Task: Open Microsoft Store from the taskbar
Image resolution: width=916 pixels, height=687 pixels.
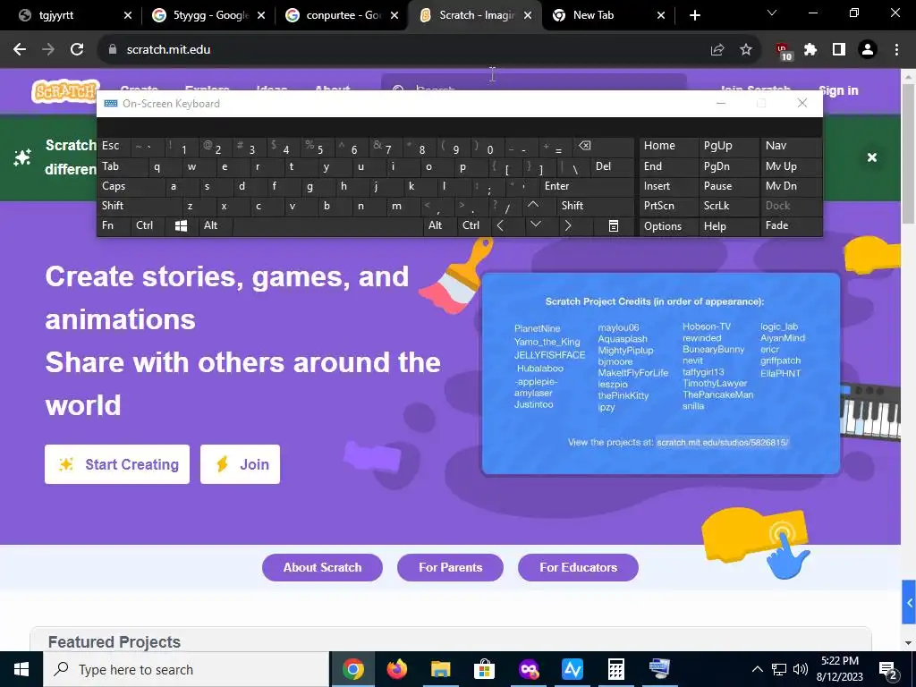Action: 484,669
